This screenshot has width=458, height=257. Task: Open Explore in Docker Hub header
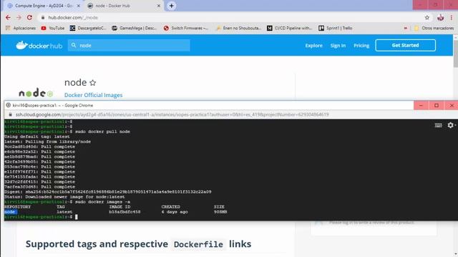pyautogui.click(x=313, y=46)
